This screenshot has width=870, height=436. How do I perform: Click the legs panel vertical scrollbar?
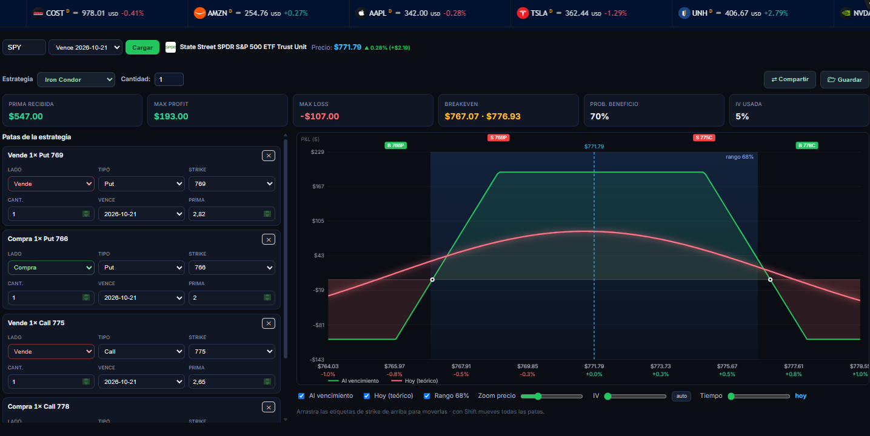(286, 249)
